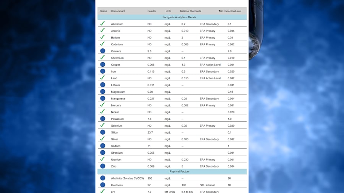344x193 pixels.
Task: Click the Barium detection level 0.30
Action: (230, 38)
